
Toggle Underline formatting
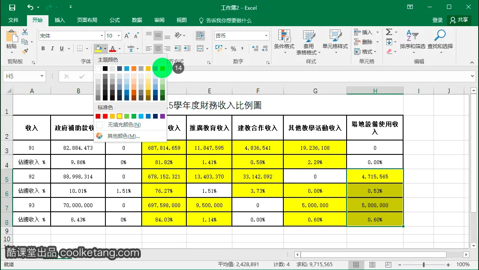[62, 49]
